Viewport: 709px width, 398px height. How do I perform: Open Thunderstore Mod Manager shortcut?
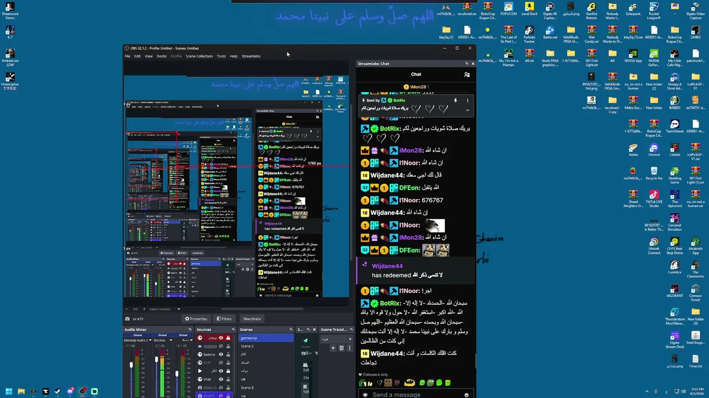(675, 317)
